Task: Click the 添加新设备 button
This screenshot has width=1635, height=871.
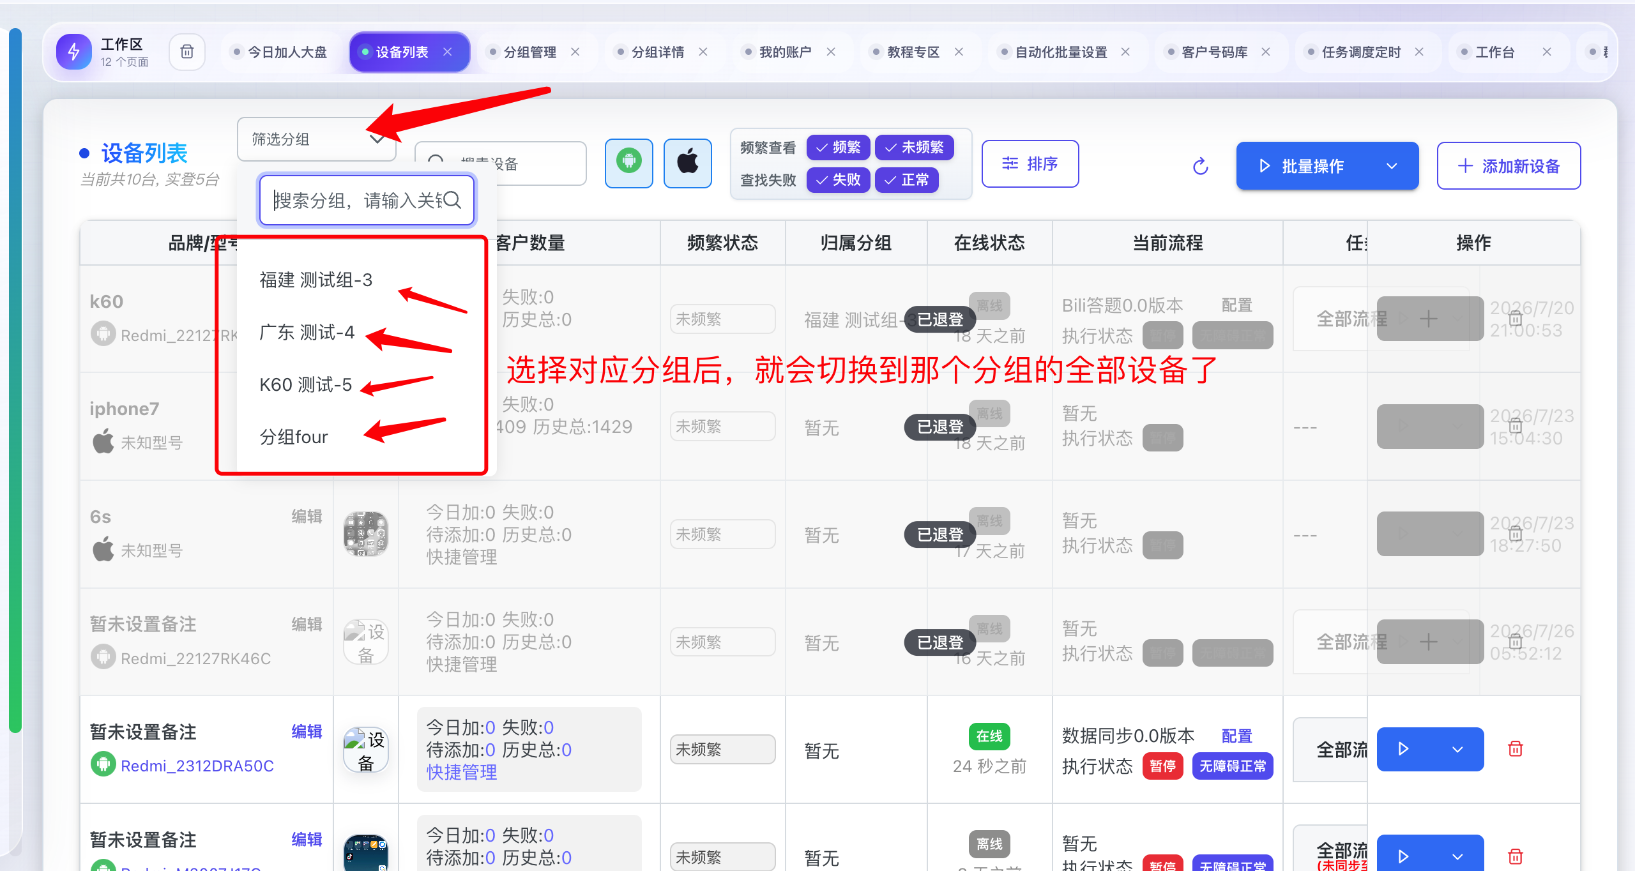Action: coord(1509,166)
